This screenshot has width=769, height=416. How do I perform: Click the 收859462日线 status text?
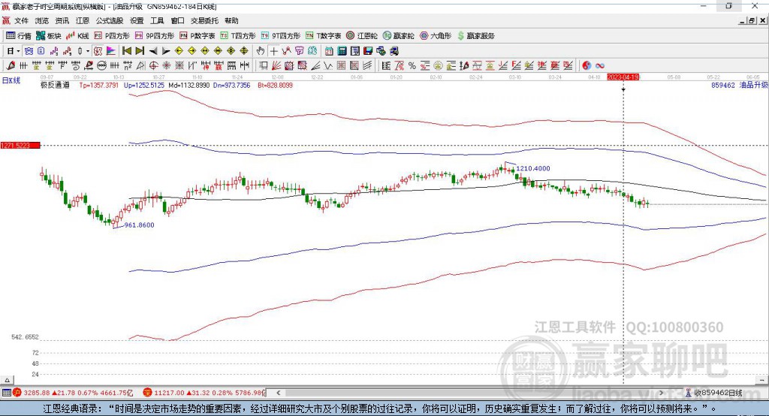coord(717,393)
